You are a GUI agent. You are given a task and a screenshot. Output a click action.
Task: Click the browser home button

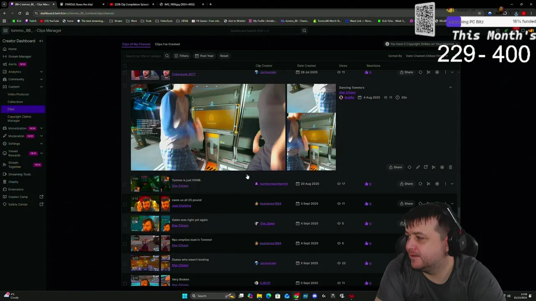[27, 13]
